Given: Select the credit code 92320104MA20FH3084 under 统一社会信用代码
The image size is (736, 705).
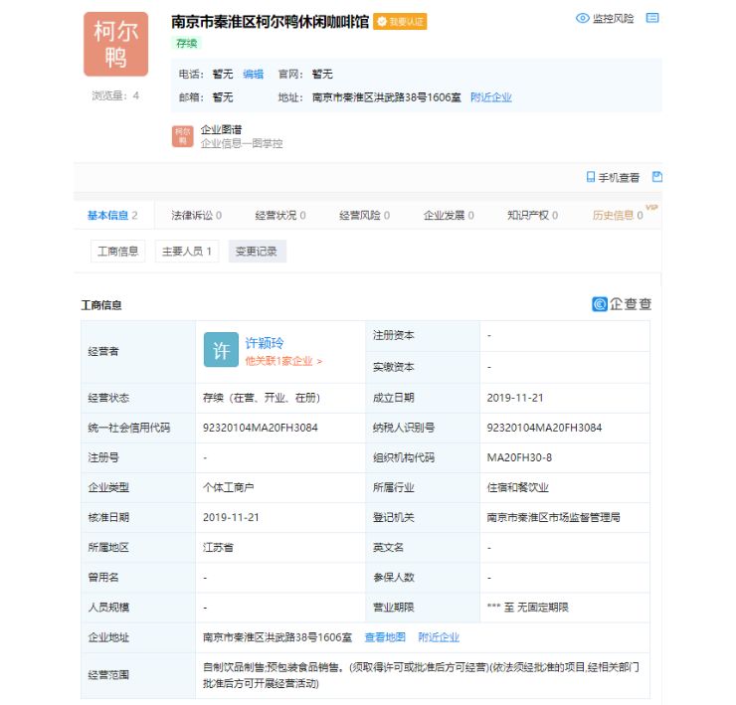Looking at the screenshot, I should pos(260,428).
